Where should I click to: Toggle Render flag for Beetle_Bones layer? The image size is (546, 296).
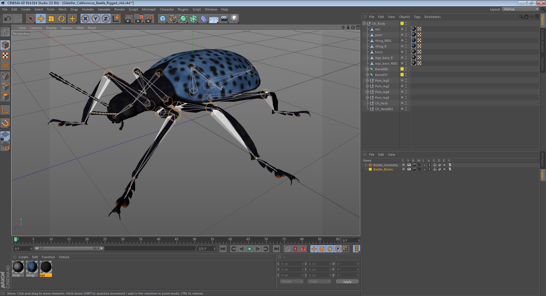[x=414, y=169]
